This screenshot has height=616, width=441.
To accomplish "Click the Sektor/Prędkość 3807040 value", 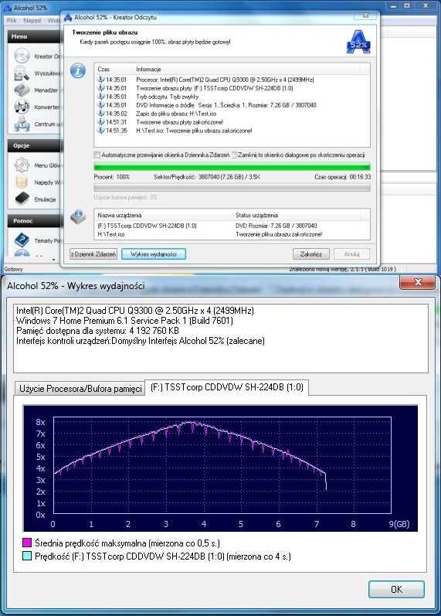I will click(229, 177).
